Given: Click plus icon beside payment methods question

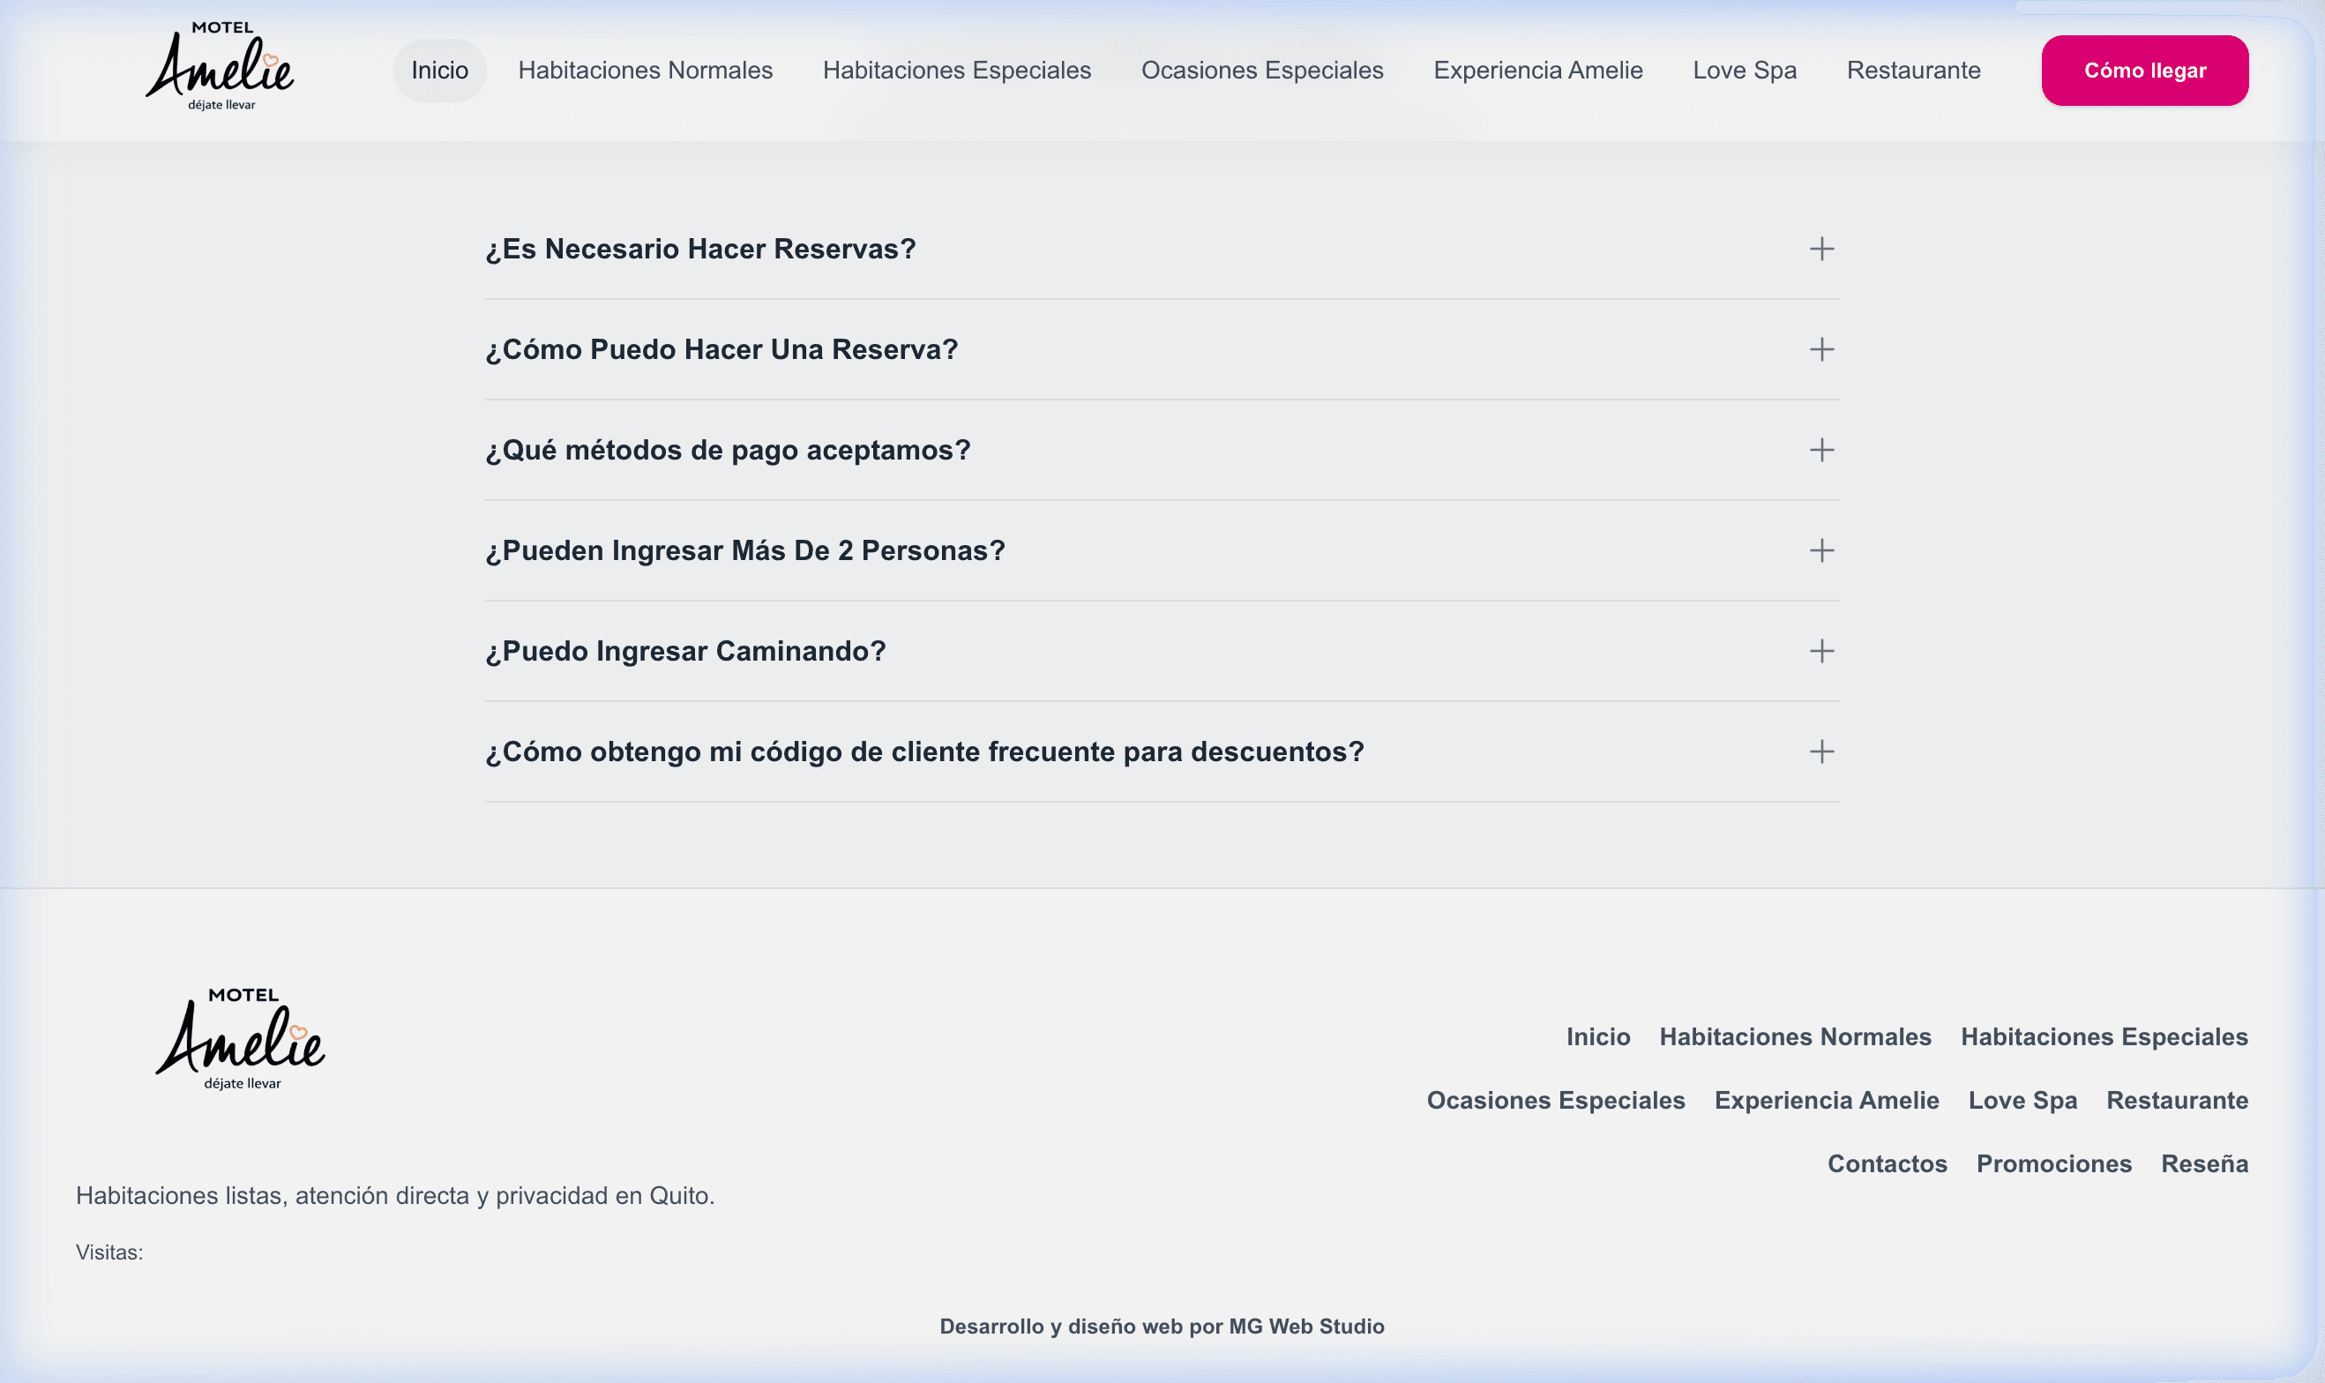Looking at the screenshot, I should [x=1820, y=450].
